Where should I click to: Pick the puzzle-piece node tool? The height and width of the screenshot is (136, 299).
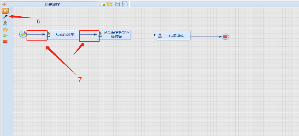point(5,29)
